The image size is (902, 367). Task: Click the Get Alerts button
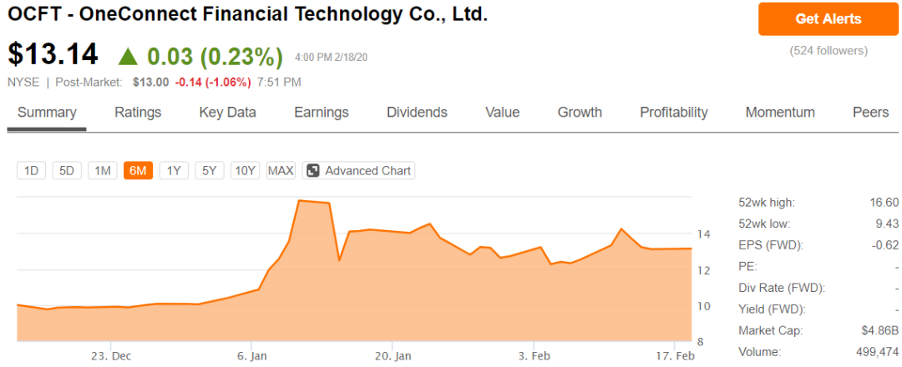(828, 18)
